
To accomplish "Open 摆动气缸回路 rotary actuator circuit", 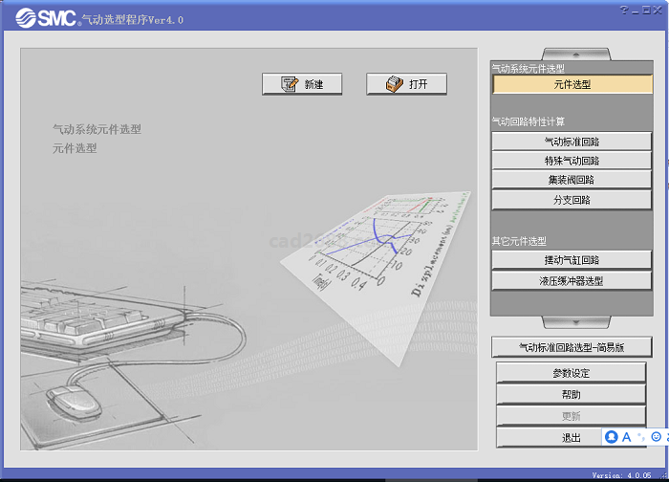I will (x=572, y=260).
